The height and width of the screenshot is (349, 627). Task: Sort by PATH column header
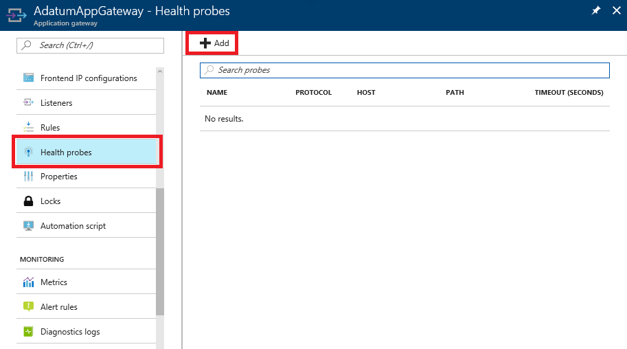coord(455,93)
